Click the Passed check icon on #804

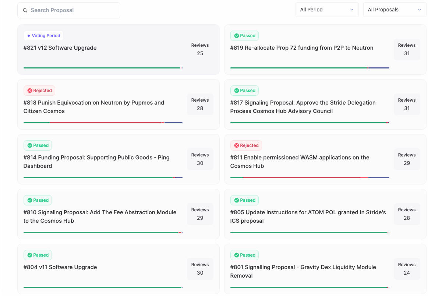[x=30, y=255]
